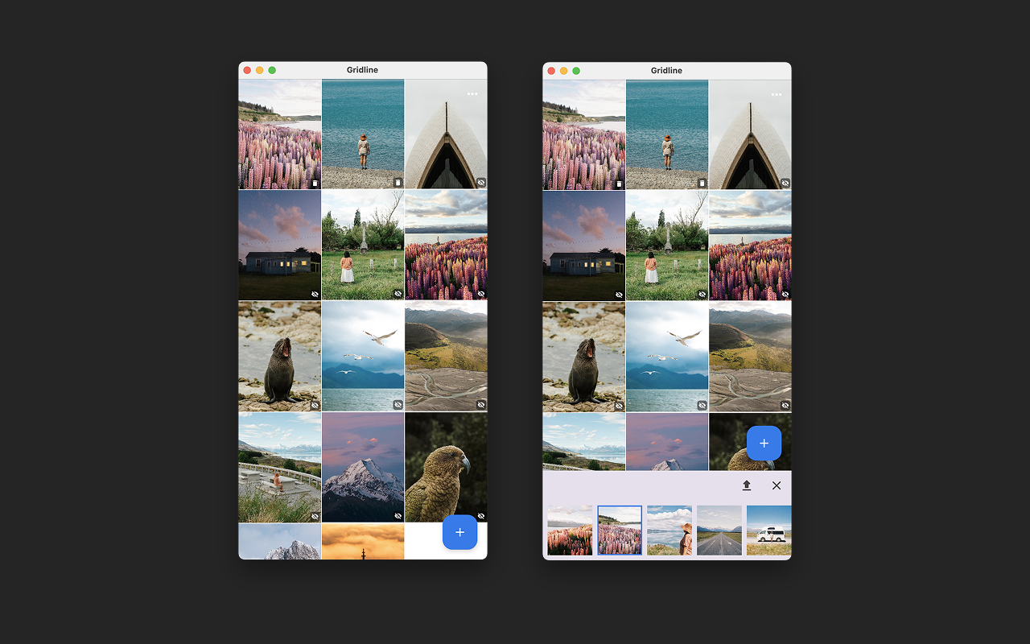Toggle hidden-eye icon on left window's cabin photo

tap(315, 294)
